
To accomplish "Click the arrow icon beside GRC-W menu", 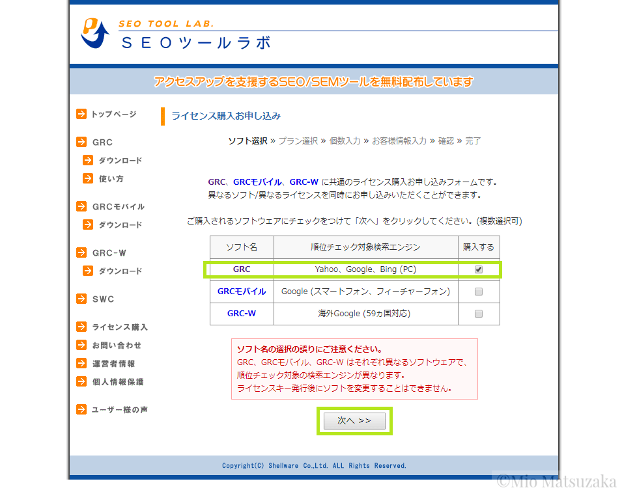I will pyautogui.click(x=81, y=252).
